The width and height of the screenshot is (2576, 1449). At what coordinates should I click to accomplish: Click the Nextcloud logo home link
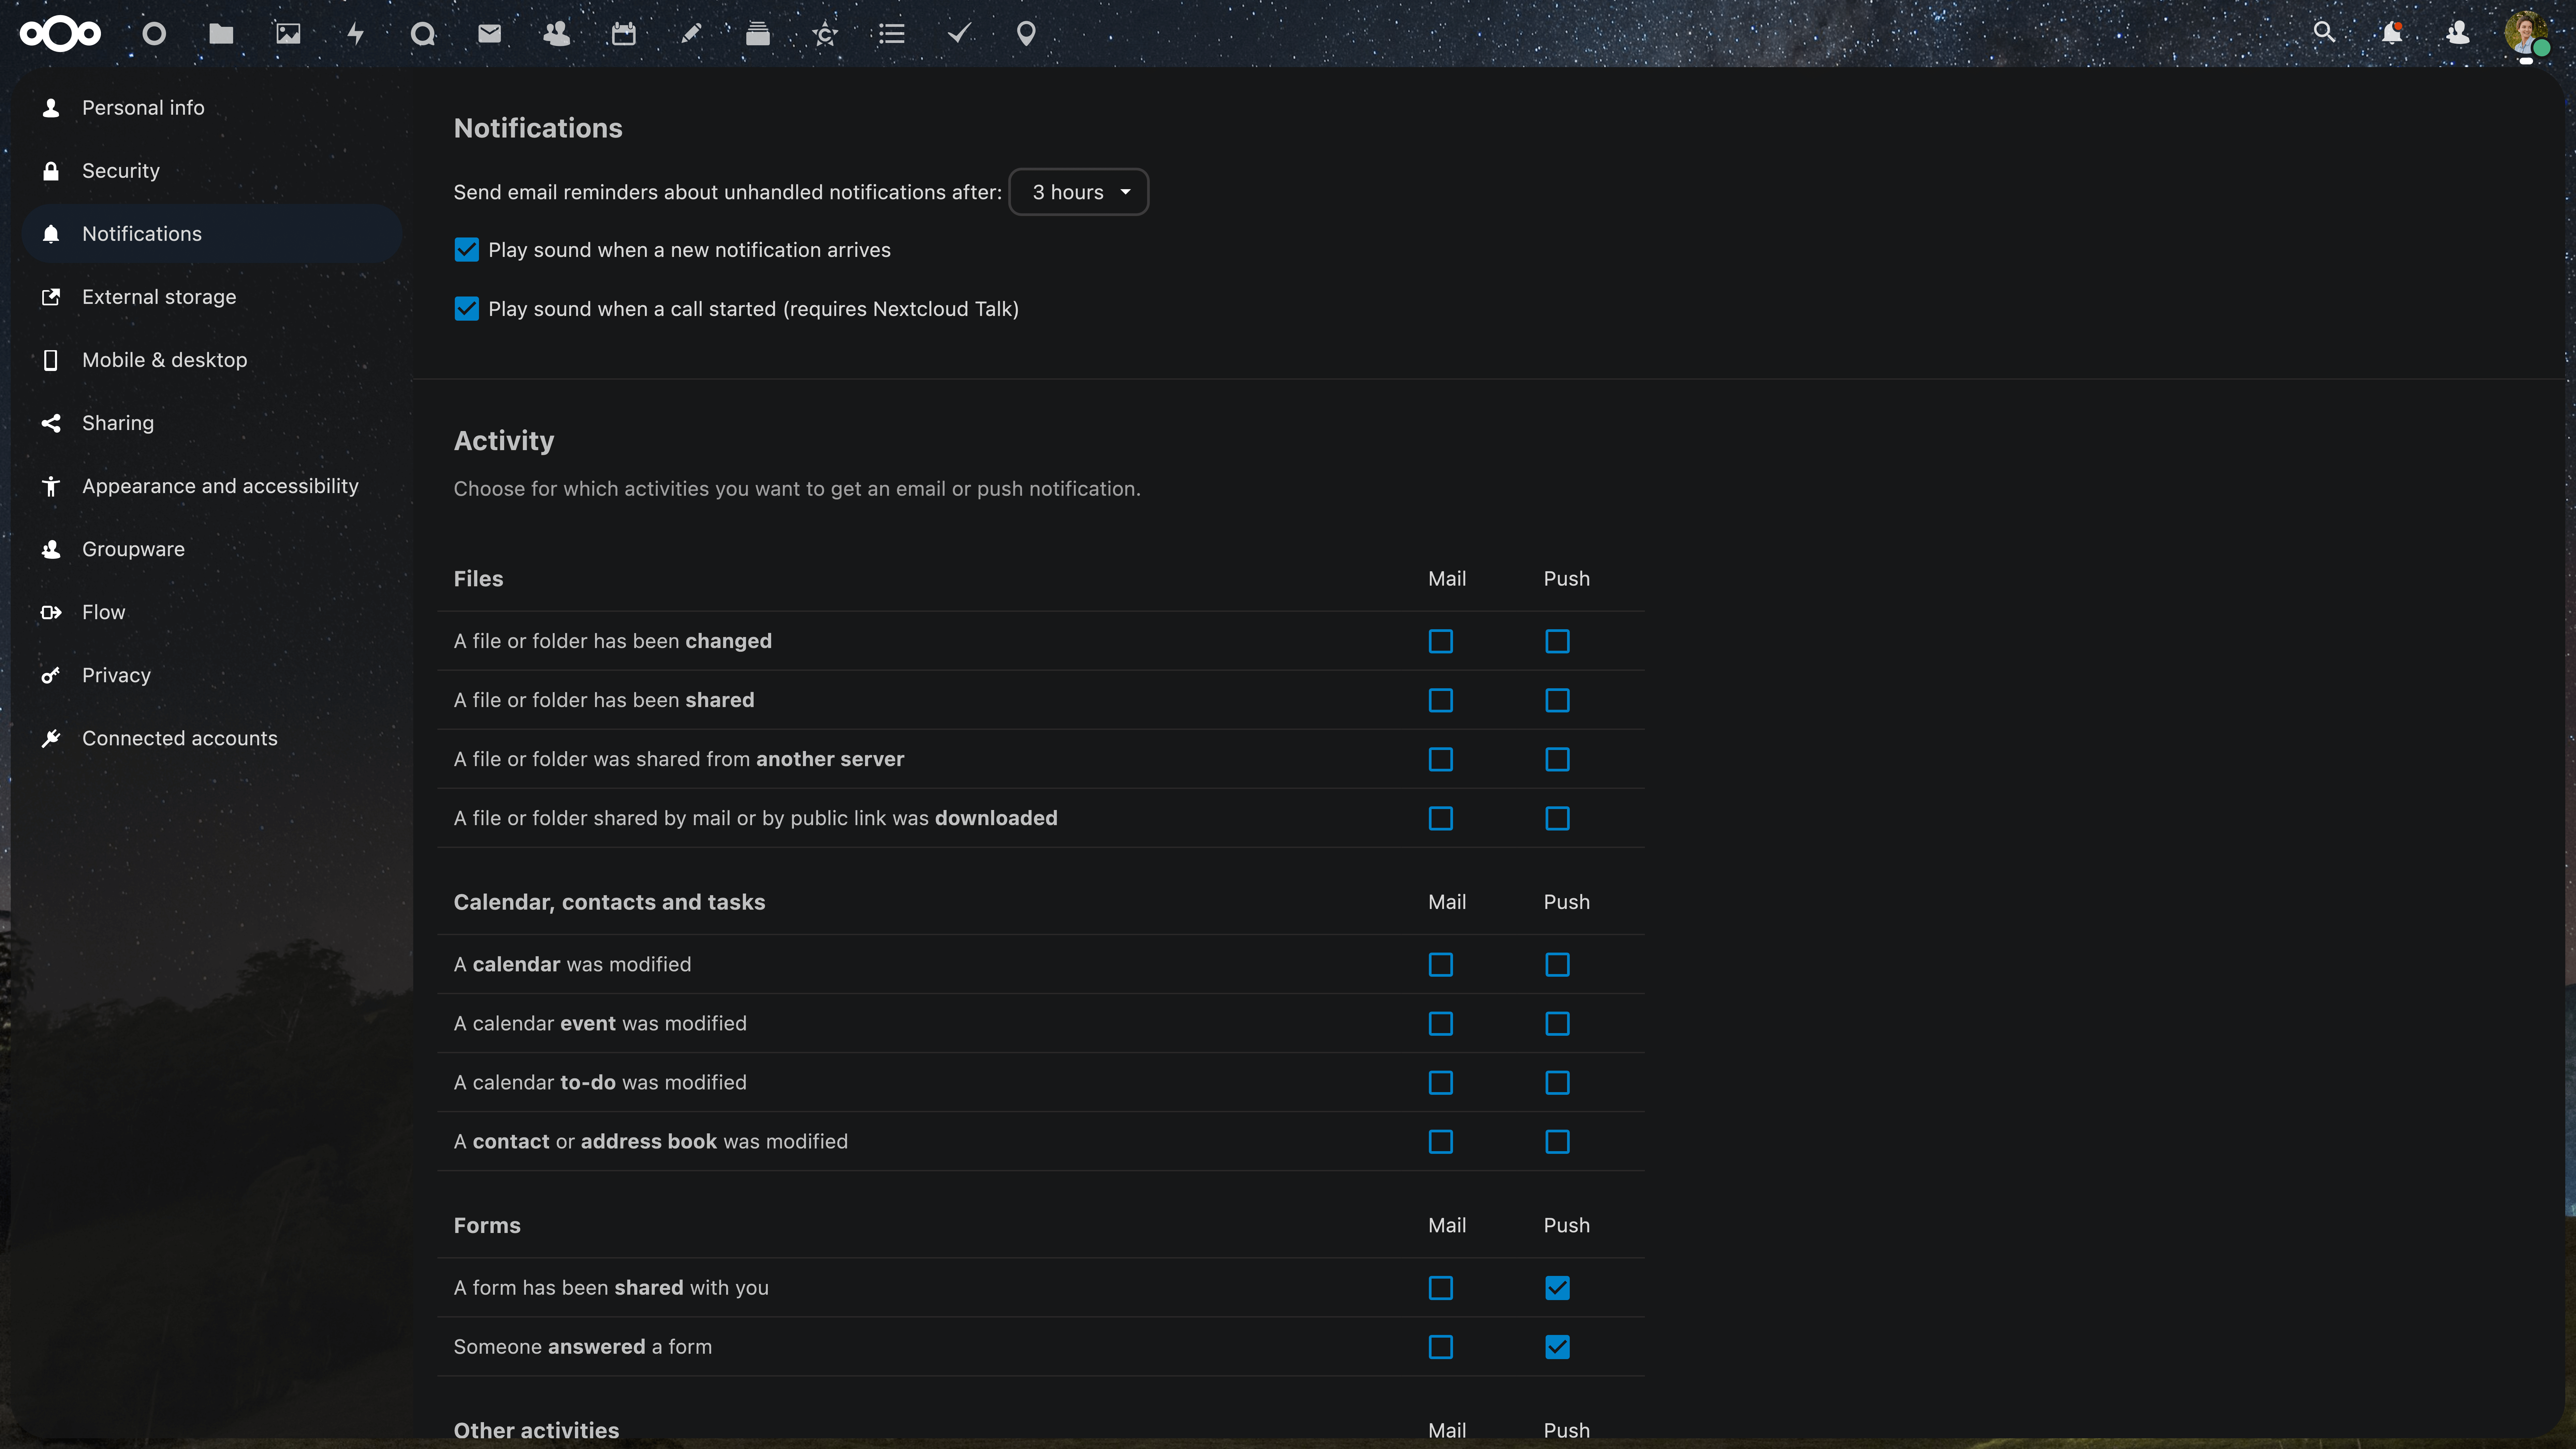tap(60, 34)
